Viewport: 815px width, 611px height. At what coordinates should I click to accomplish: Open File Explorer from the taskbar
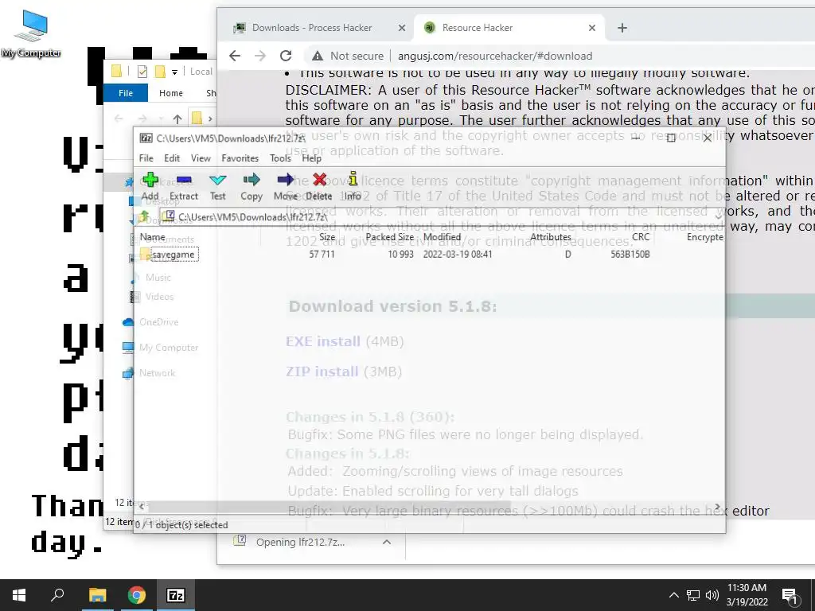(x=97, y=595)
